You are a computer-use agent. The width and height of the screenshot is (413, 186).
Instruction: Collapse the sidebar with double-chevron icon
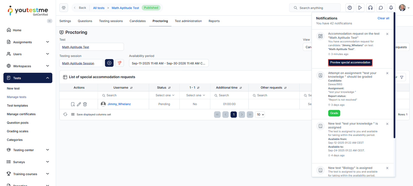(50, 21)
